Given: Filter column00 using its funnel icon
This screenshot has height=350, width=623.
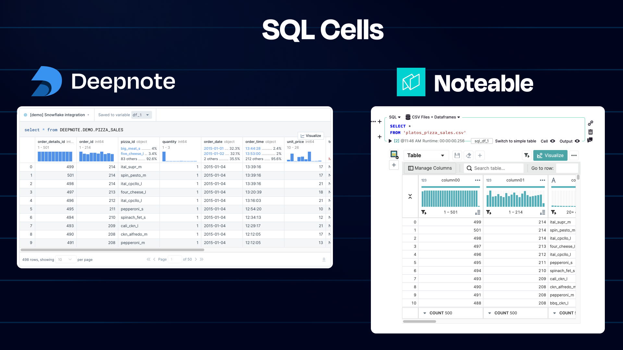Looking at the screenshot, I should click(x=424, y=212).
